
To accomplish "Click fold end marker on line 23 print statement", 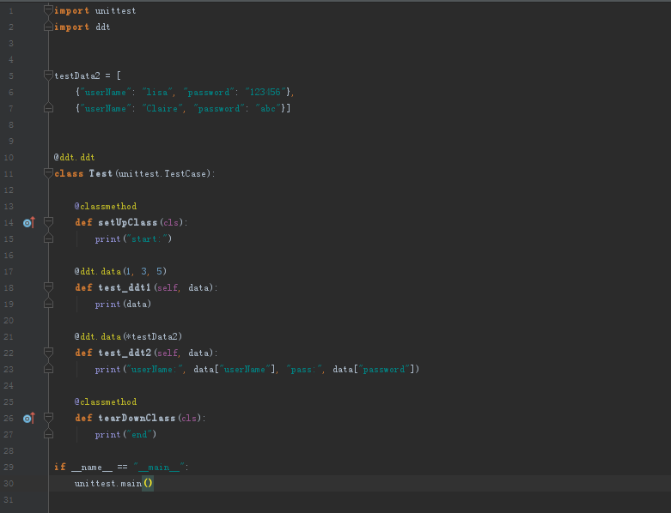I will (48, 369).
